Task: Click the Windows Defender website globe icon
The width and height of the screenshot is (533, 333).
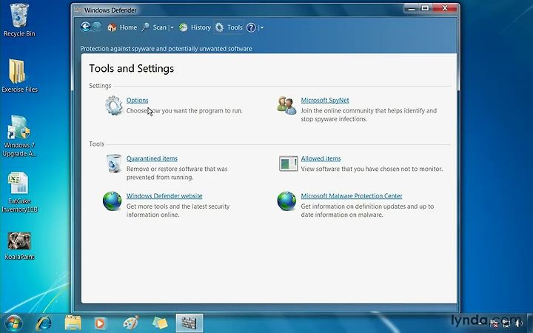Action: [113, 201]
